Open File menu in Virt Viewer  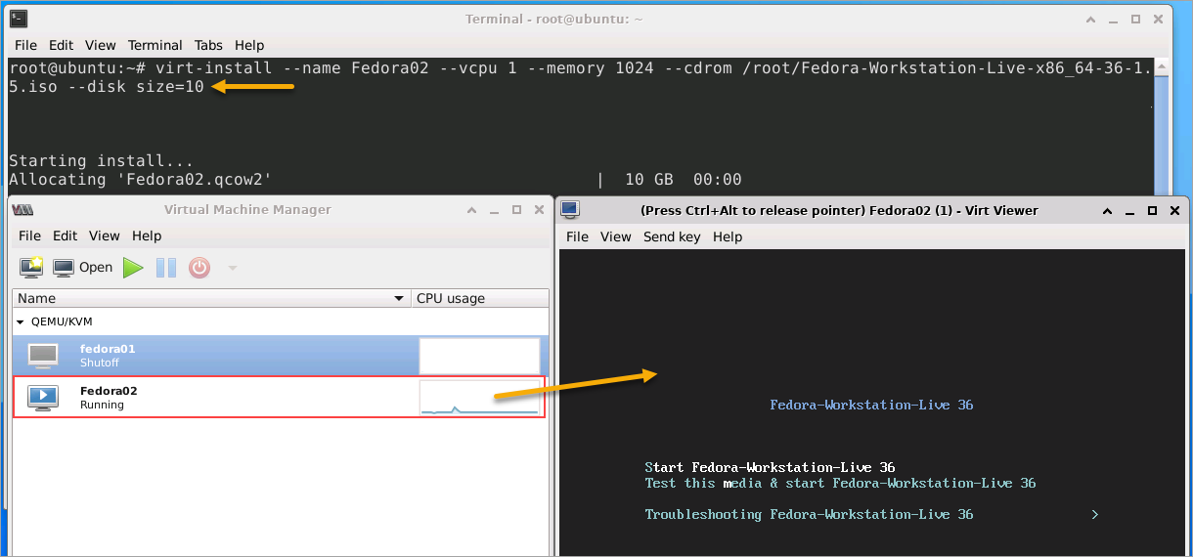[577, 236]
